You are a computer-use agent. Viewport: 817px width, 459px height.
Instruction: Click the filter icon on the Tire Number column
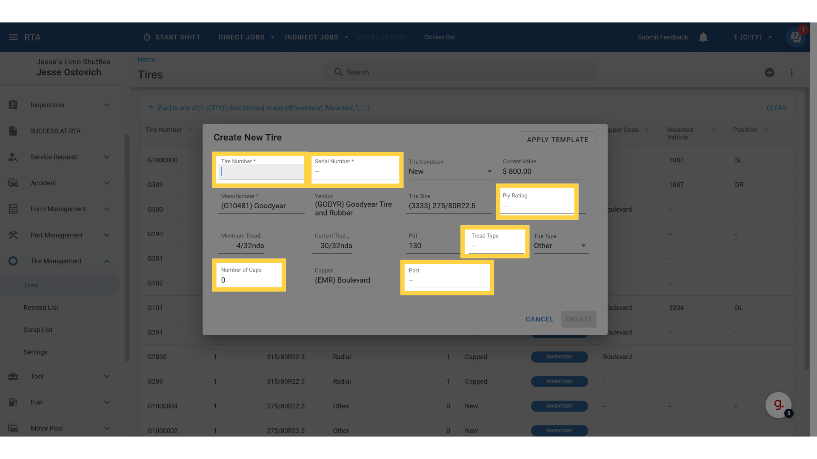(190, 130)
